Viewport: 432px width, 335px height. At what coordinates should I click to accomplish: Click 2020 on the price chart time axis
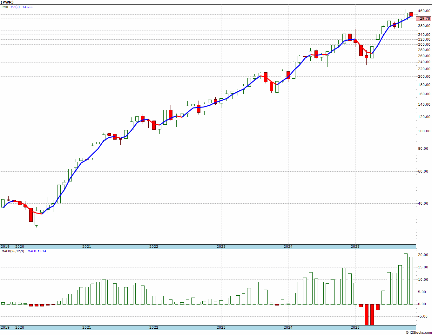[20, 246]
